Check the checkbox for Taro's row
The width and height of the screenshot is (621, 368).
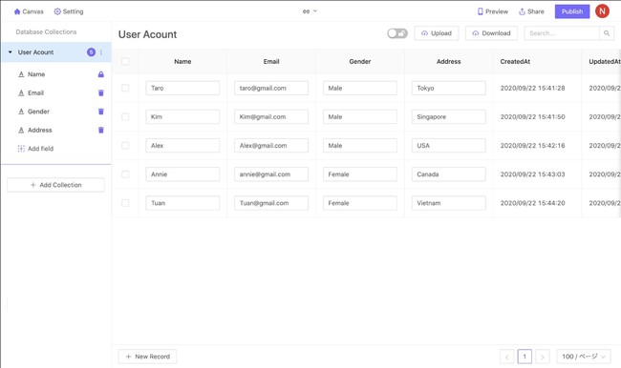pos(125,88)
